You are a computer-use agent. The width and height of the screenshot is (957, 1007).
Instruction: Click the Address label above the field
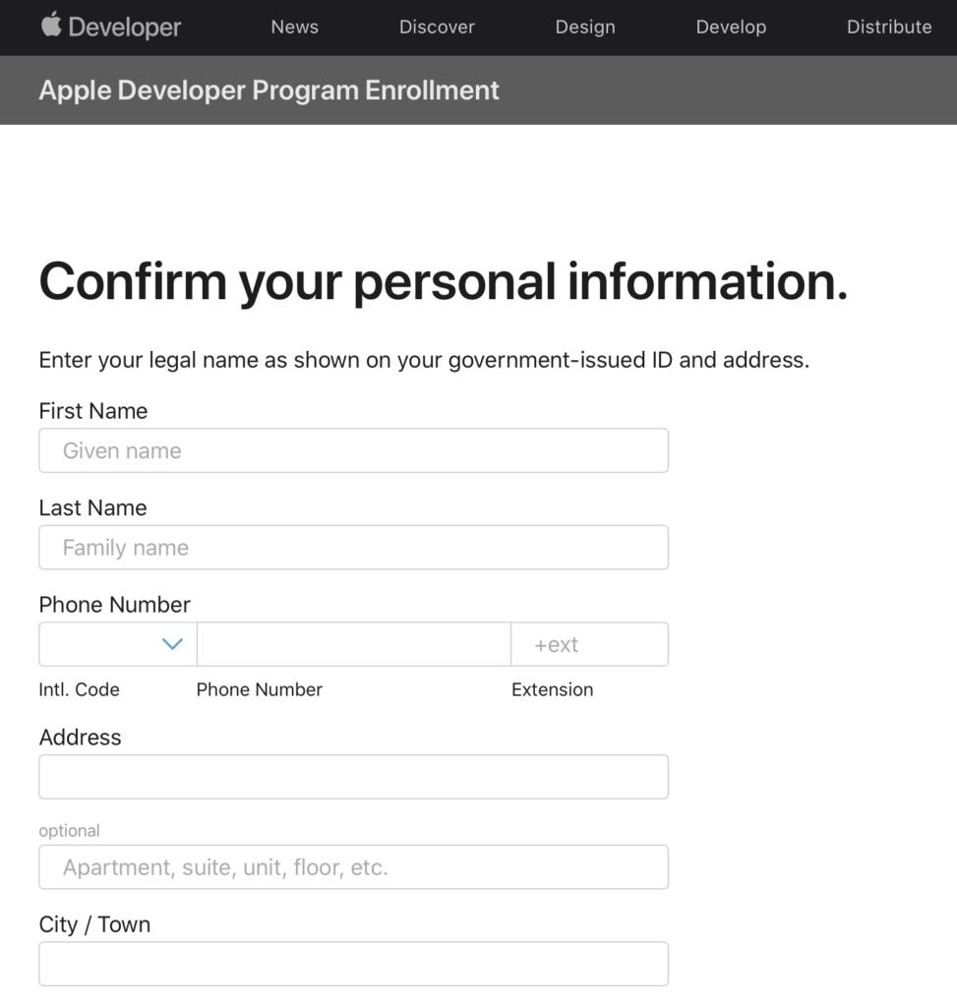click(80, 738)
